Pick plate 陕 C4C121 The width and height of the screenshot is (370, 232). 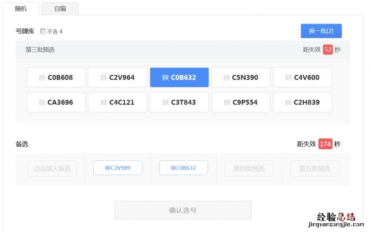(118, 102)
